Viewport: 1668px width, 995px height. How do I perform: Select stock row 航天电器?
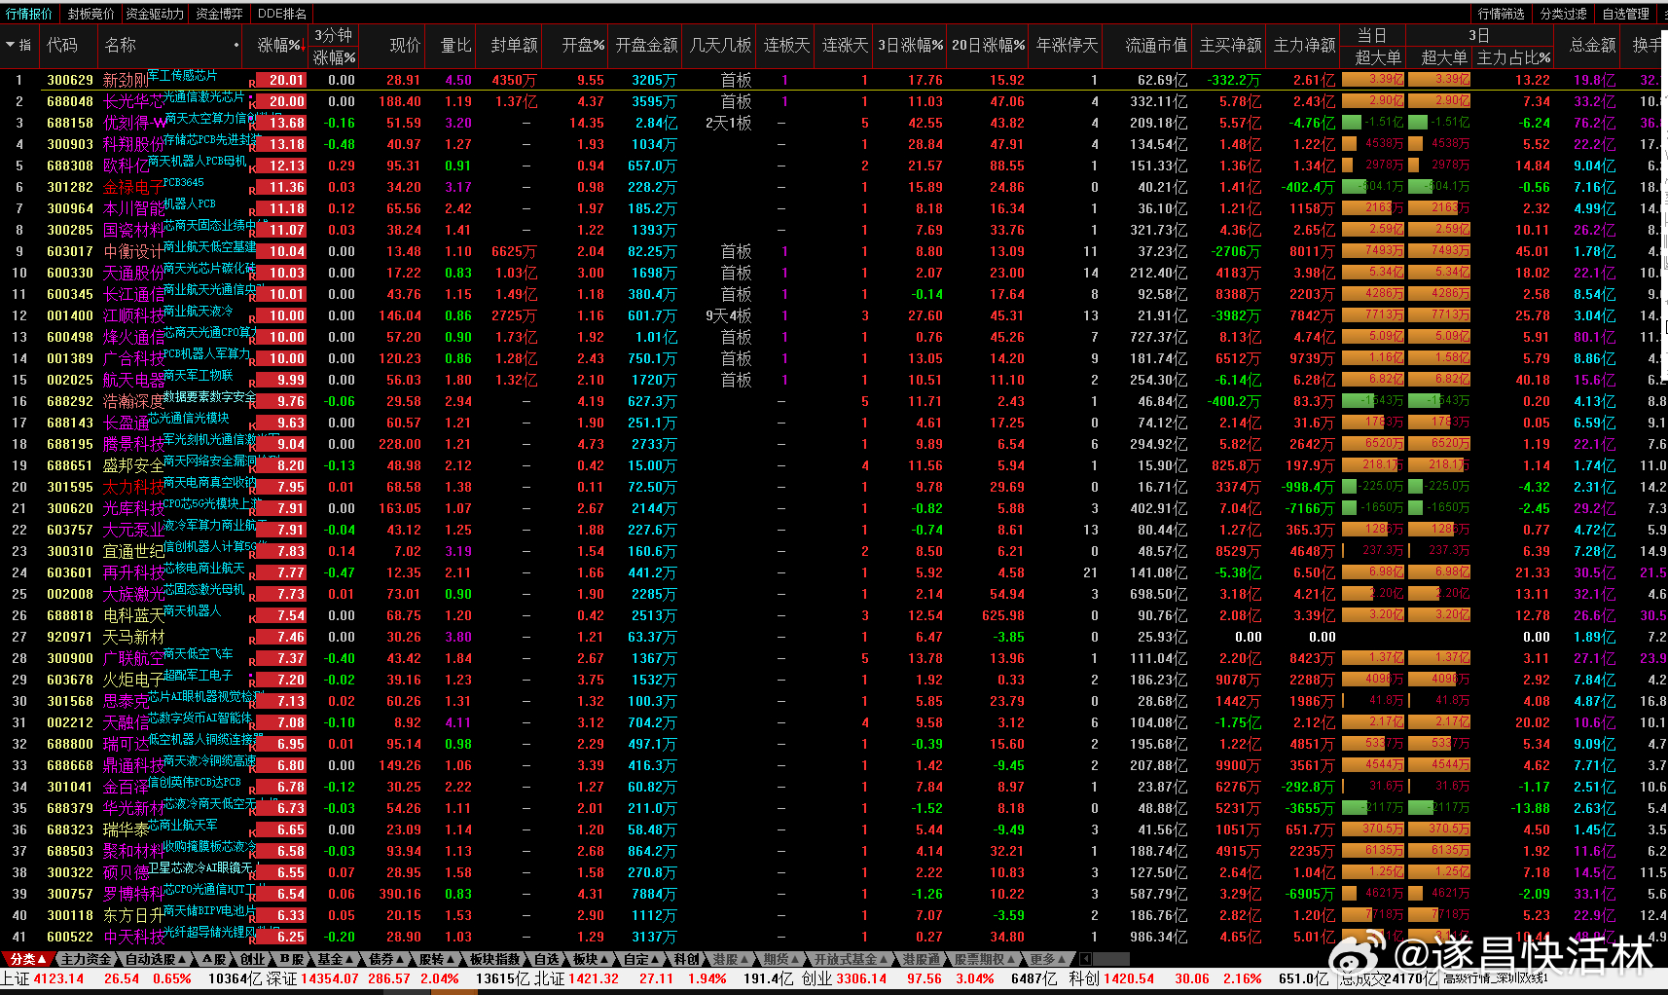[x=834, y=380]
